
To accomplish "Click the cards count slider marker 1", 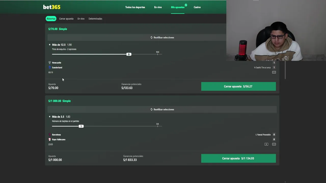I will [81, 126].
